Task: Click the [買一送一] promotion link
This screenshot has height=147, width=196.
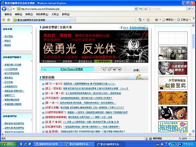Action: 52,103
